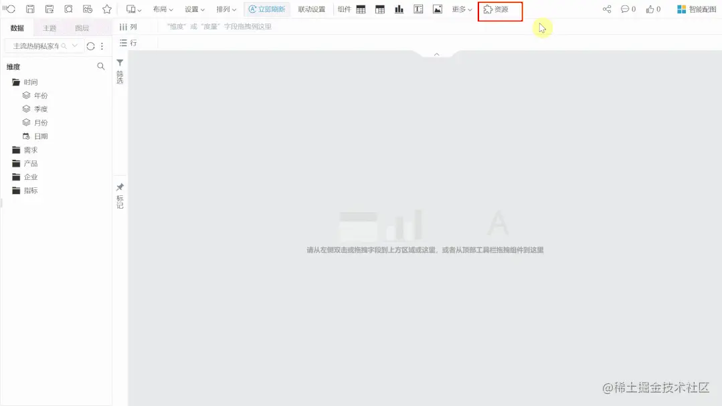This screenshot has height=406, width=722.
Task: Click the 智能配图 button
Action: [x=696, y=9]
